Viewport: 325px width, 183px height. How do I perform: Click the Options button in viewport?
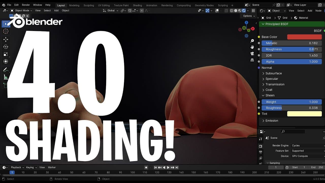249,16
